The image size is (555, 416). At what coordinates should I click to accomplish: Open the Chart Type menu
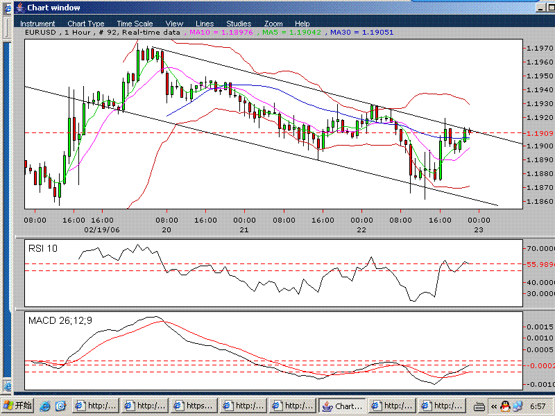[x=85, y=24]
